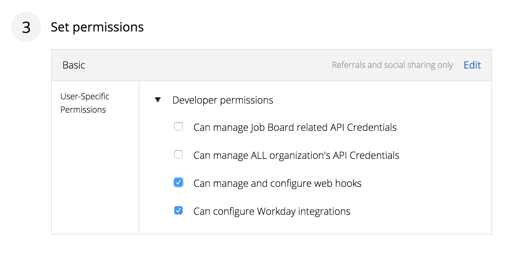Click empty box icon beside ALL organization's
The width and height of the screenshot is (506, 254).
(178, 154)
